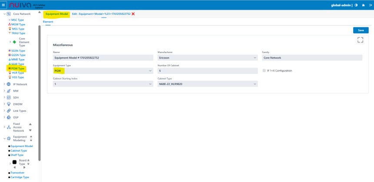The height and width of the screenshot is (182, 374).
Task: Click the DWDM sidebar icon
Action: point(9,104)
